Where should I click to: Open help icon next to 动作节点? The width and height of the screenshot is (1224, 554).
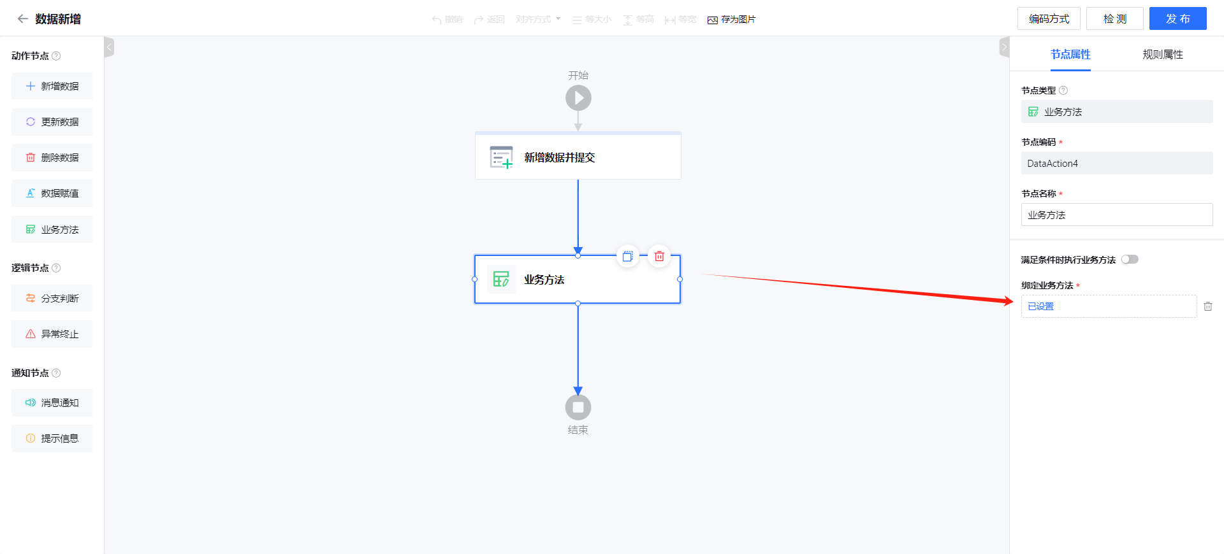(56, 56)
